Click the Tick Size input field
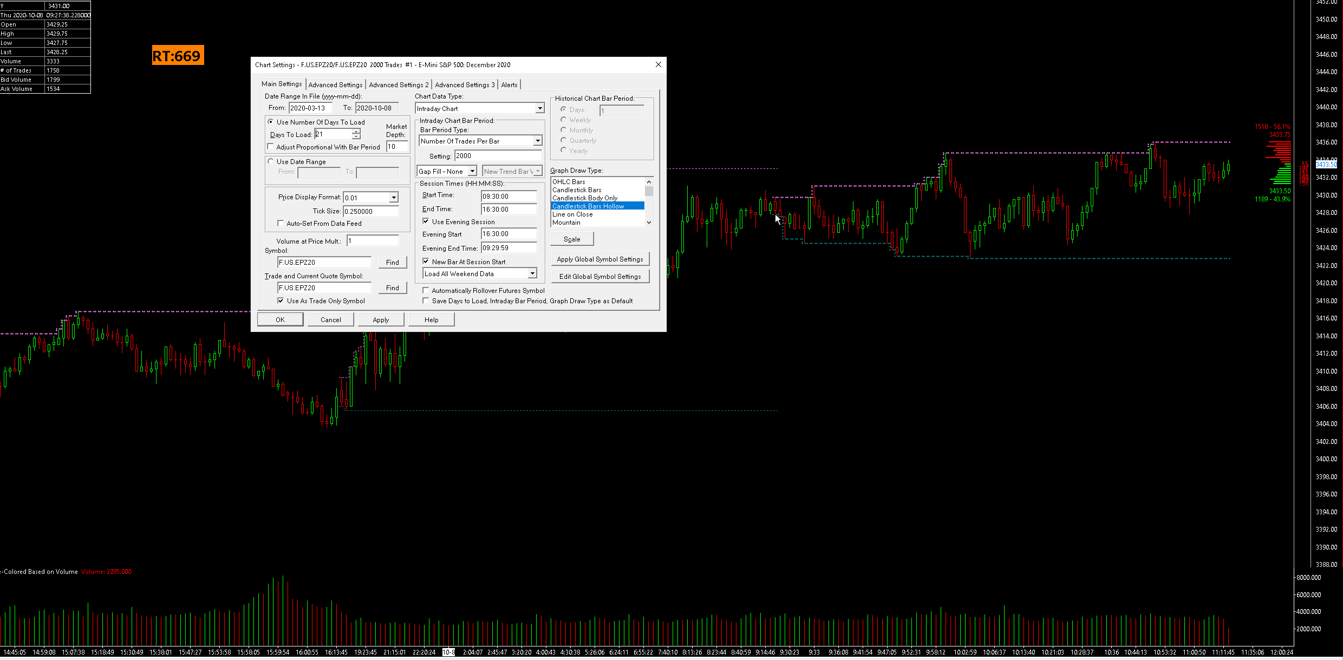The height and width of the screenshot is (660, 1343). 371,211
